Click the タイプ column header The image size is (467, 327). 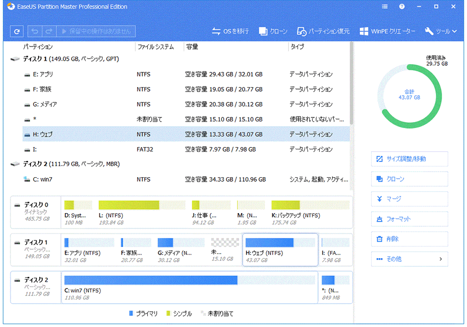pyautogui.click(x=297, y=47)
